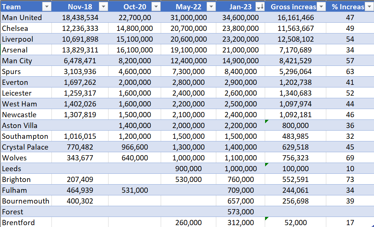
Task: Select Aston Villa's gross increase 800,000
Action: 296,125
